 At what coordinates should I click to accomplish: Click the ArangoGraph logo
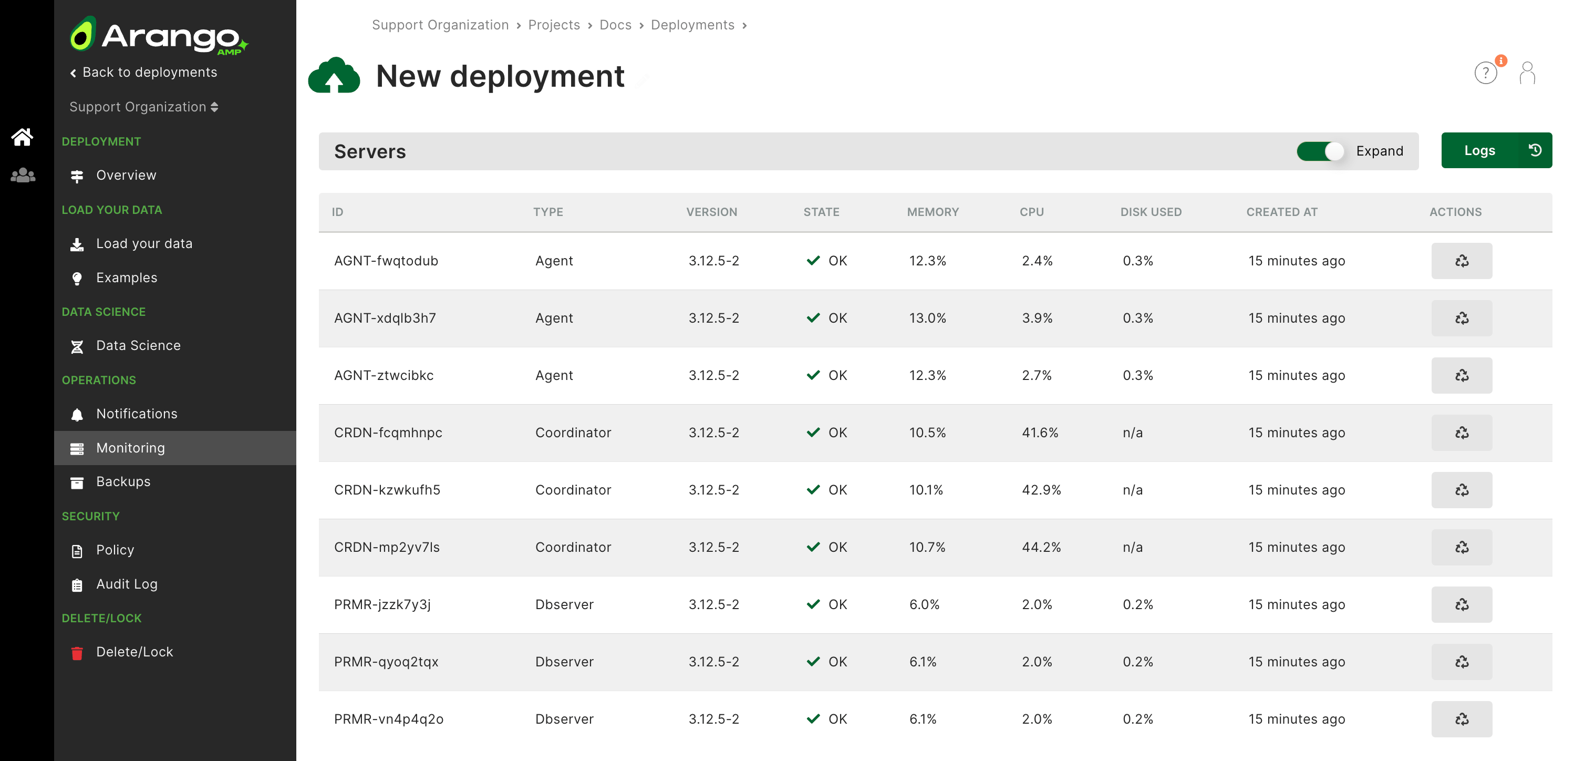pos(159,35)
